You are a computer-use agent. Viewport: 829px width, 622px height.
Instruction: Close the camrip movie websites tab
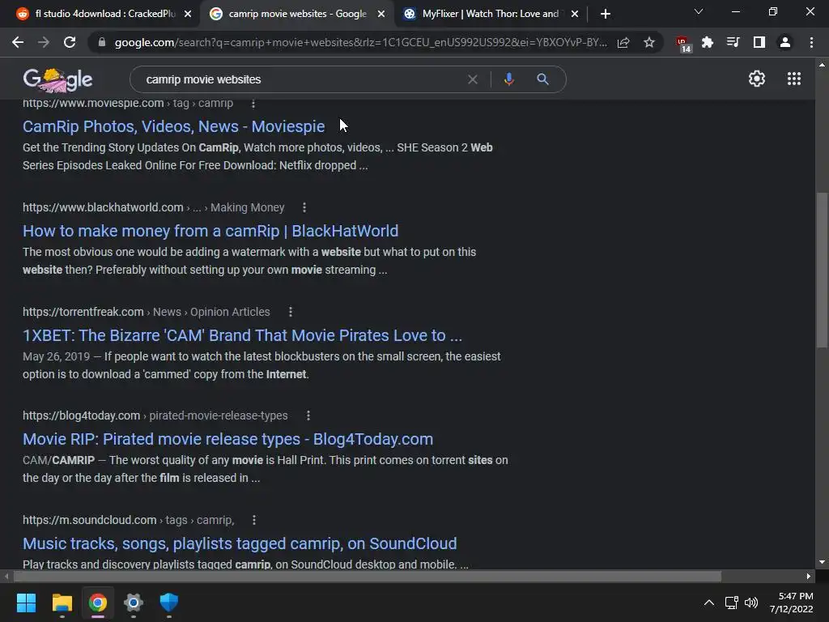tap(381, 14)
